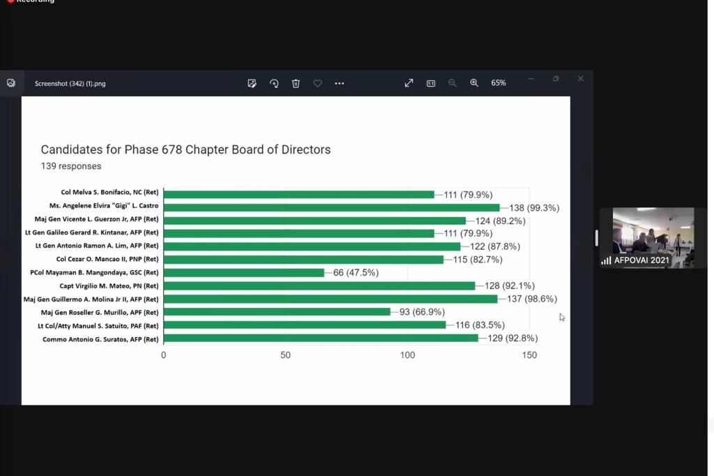Maximize the Photos viewer window
The height and width of the screenshot is (476, 714).
pyautogui.click(x=556, y=79)
